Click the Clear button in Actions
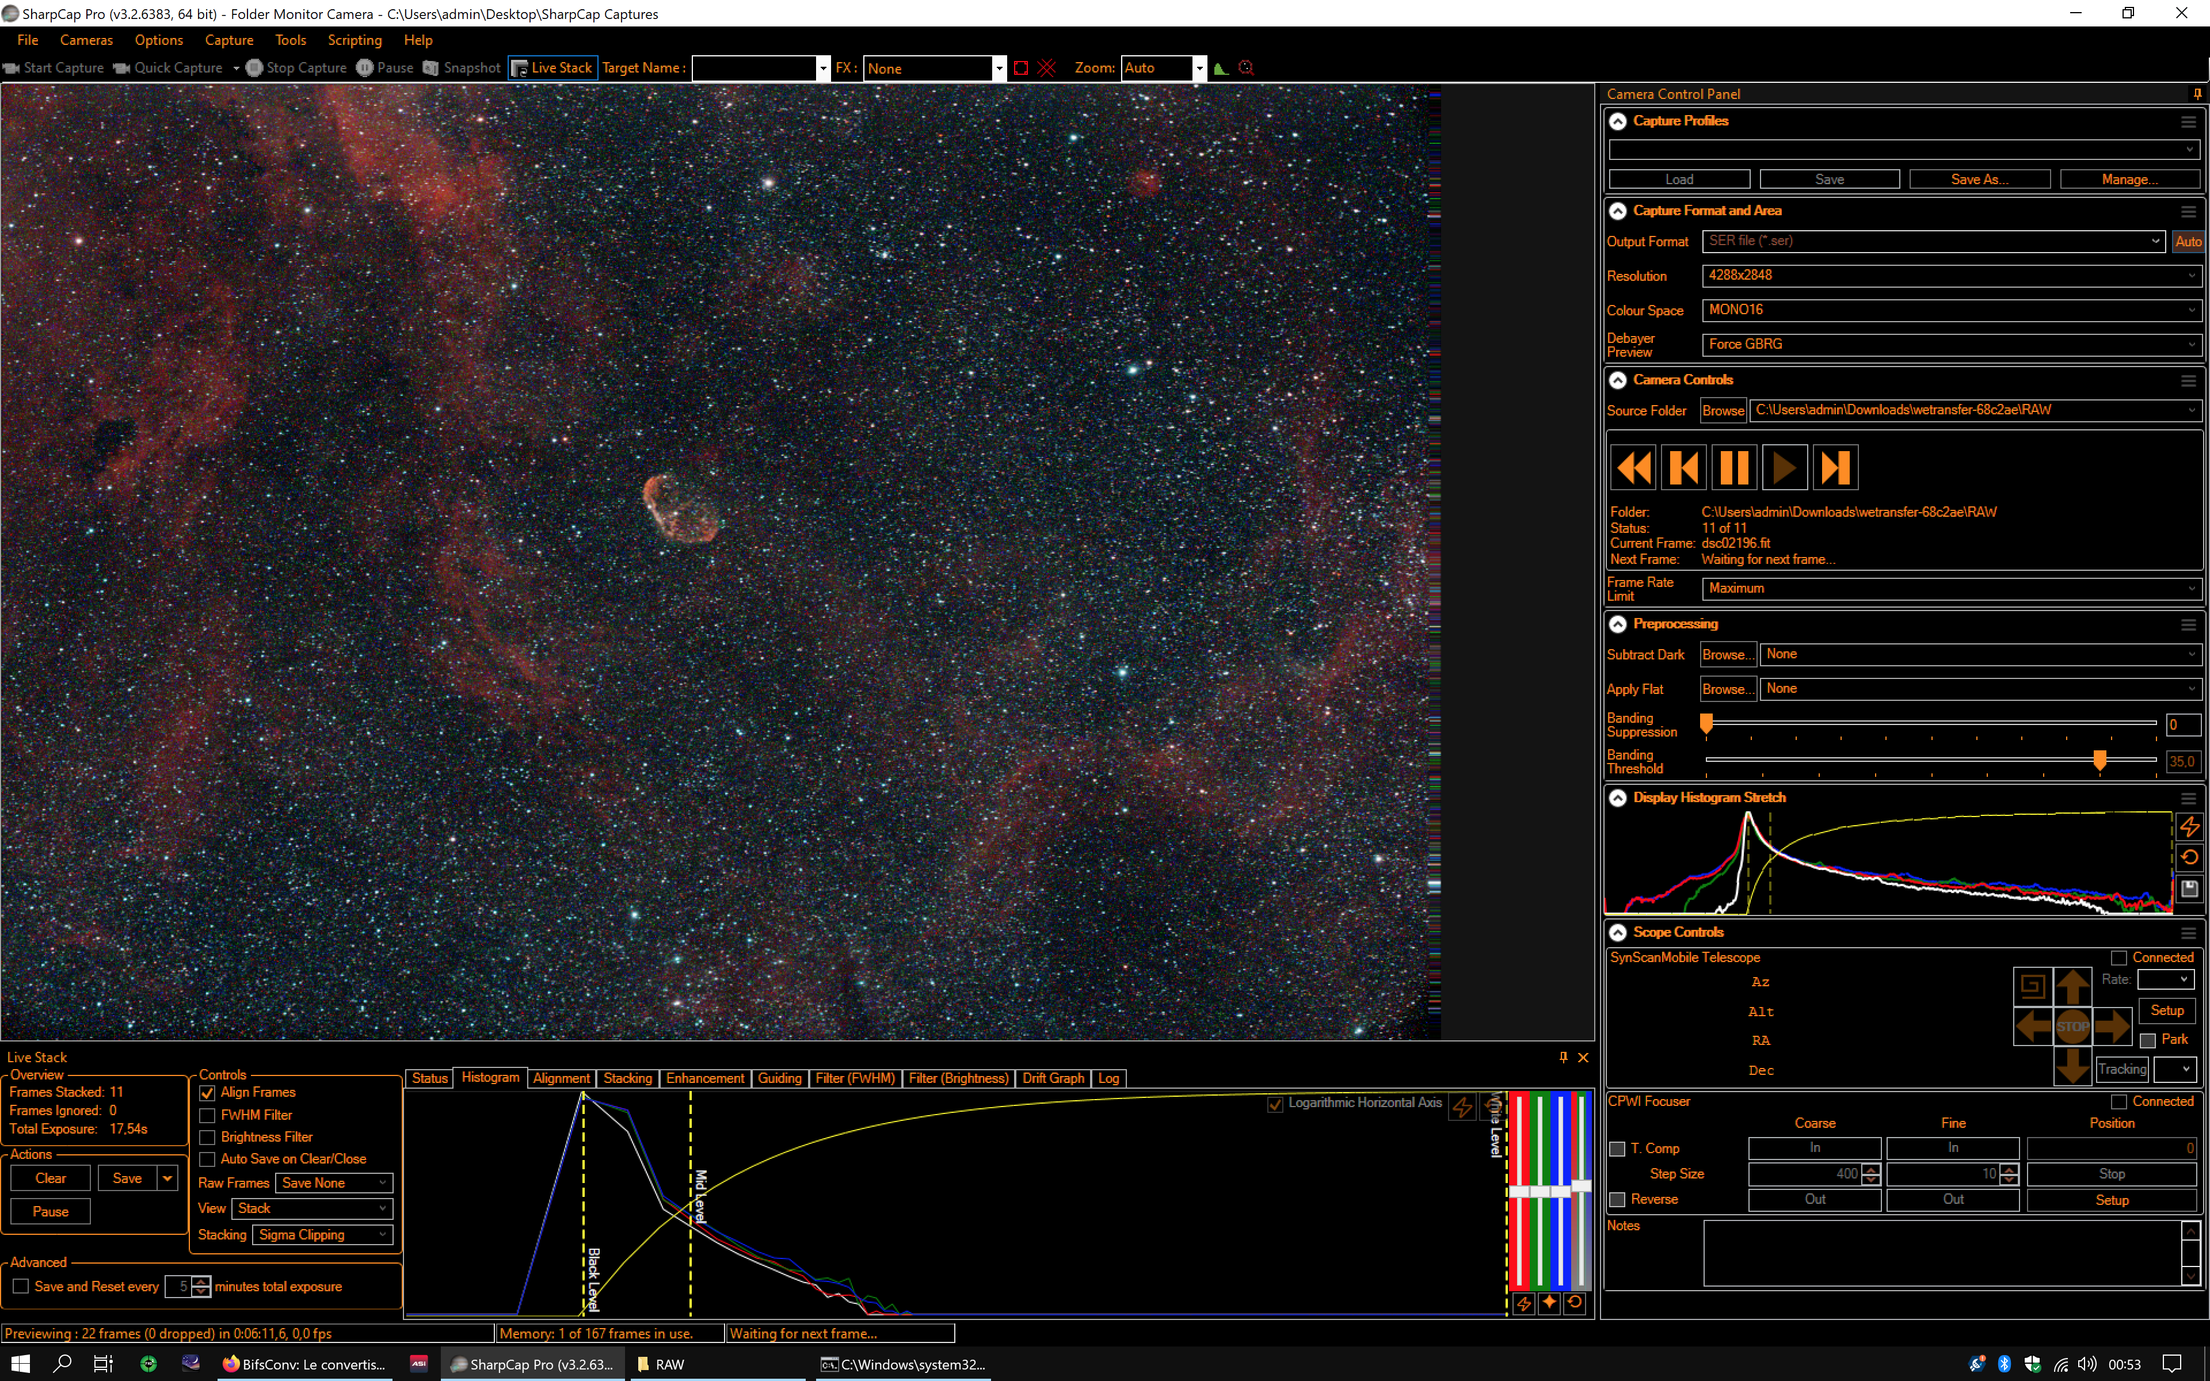This screenshot has width=2210, height=1381. 50,1178
